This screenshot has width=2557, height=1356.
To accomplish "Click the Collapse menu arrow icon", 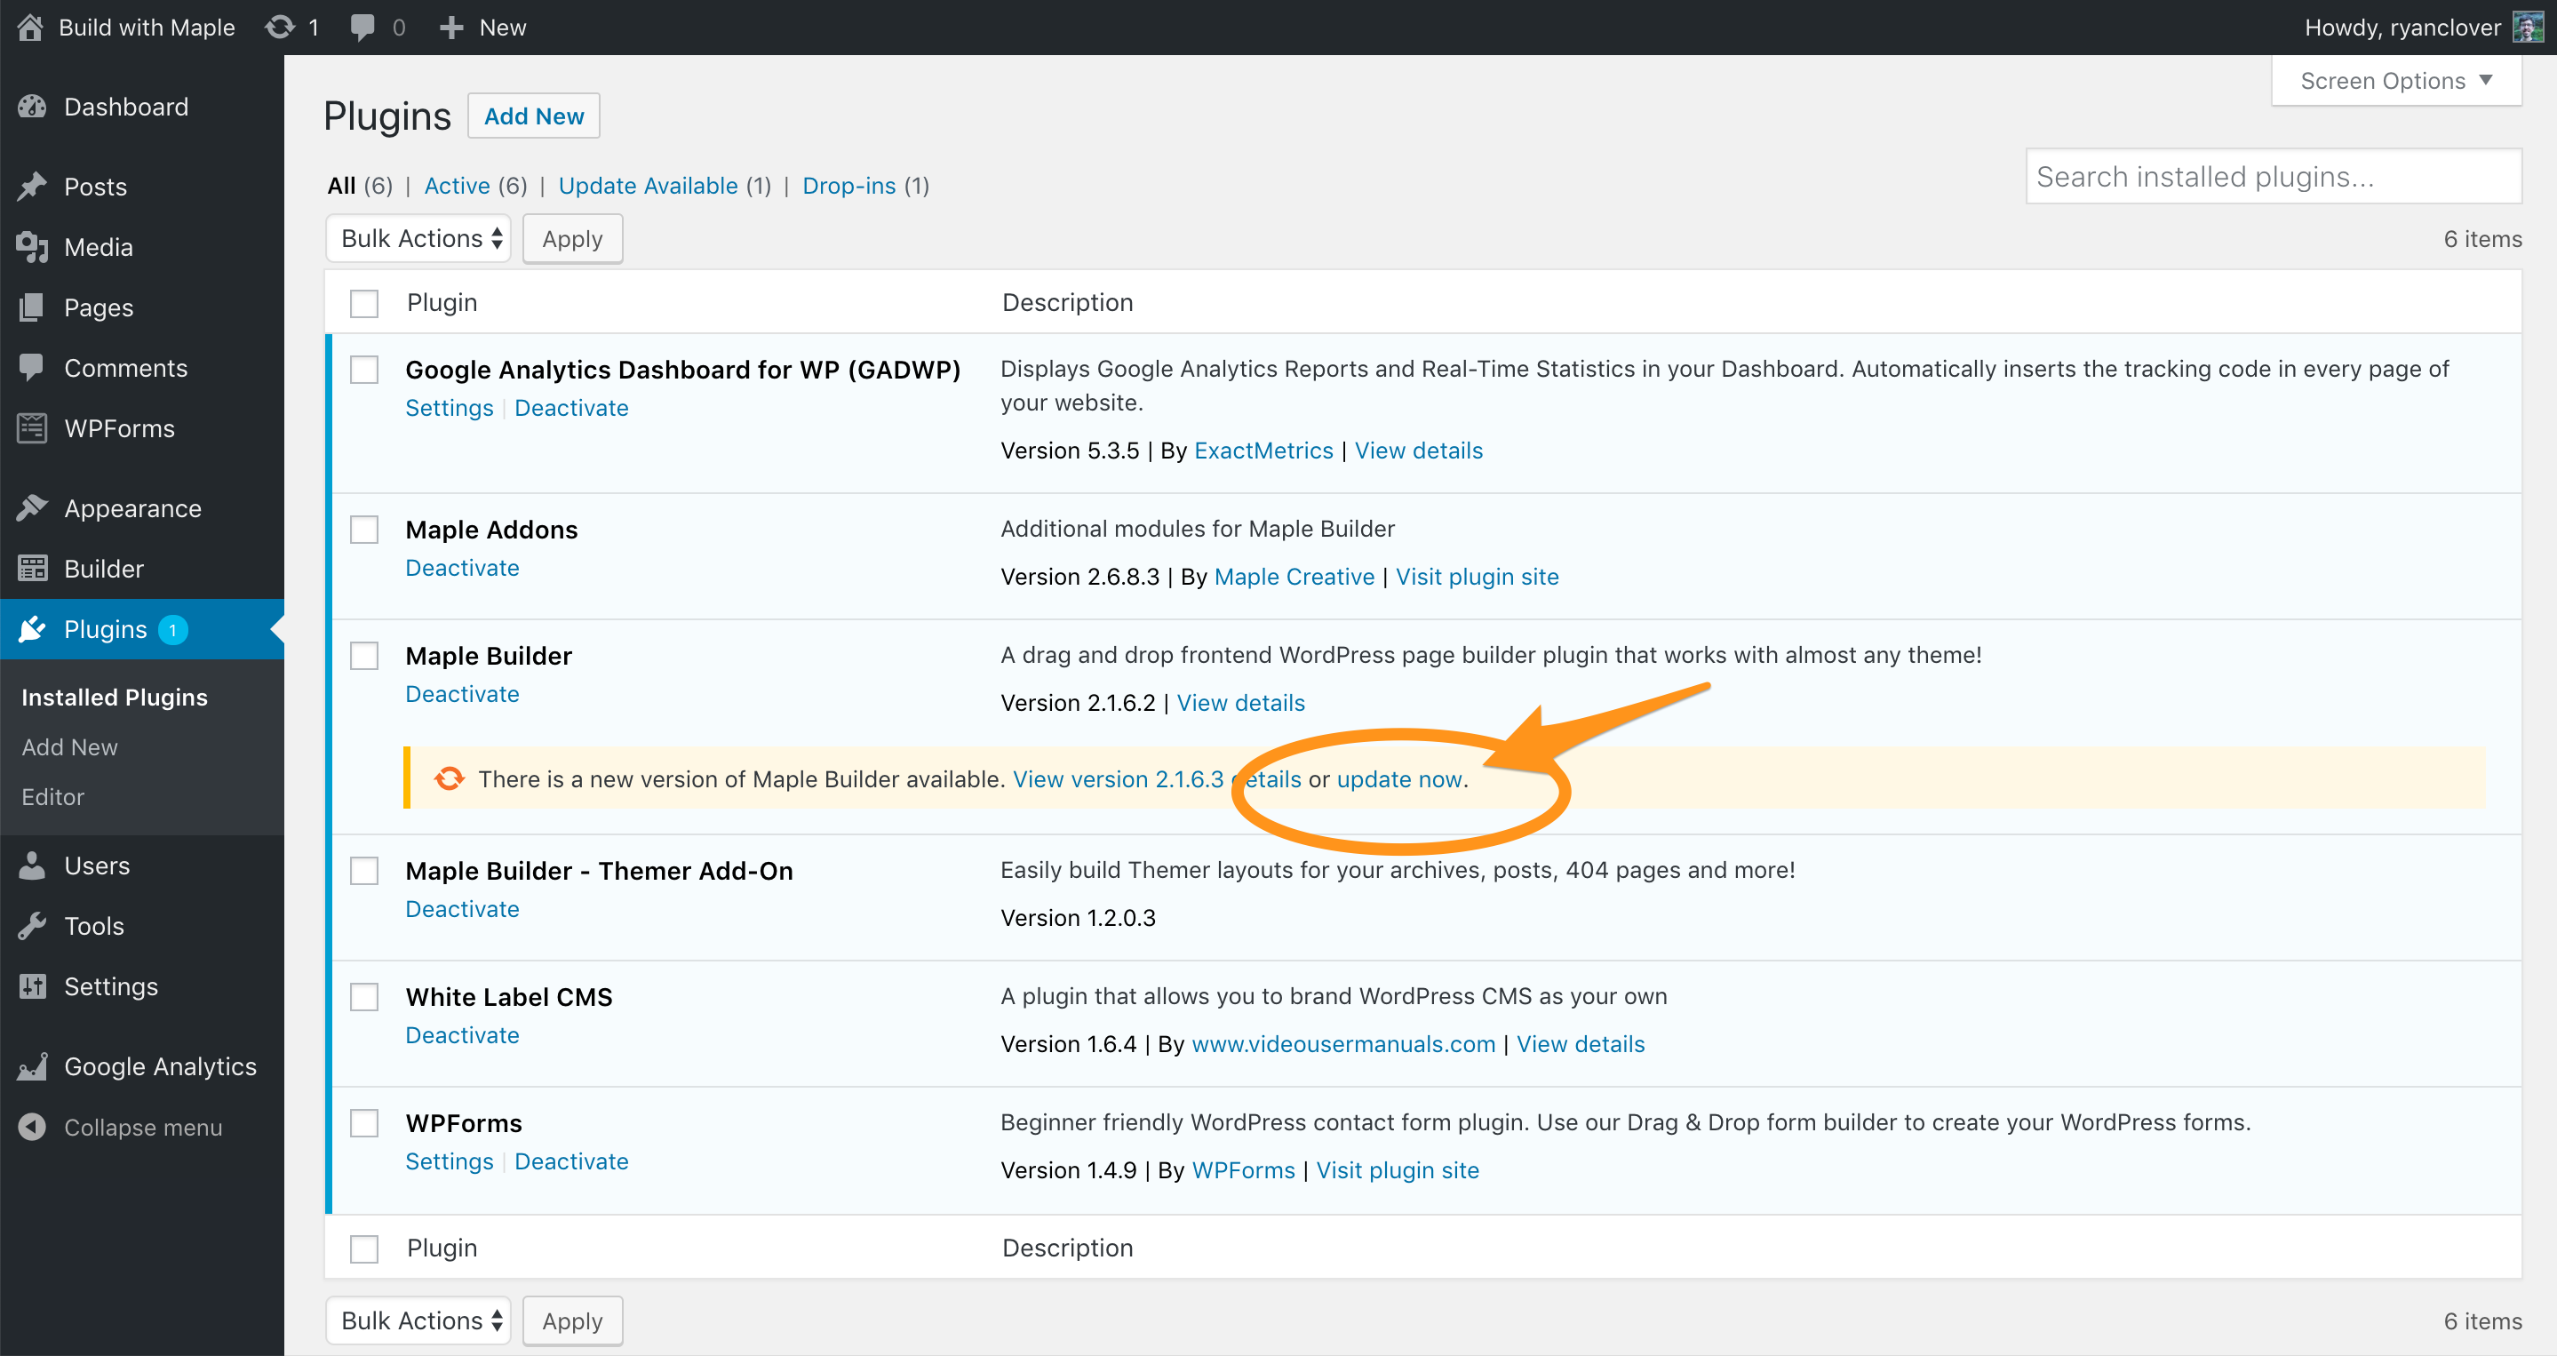I will (32, 1128).
